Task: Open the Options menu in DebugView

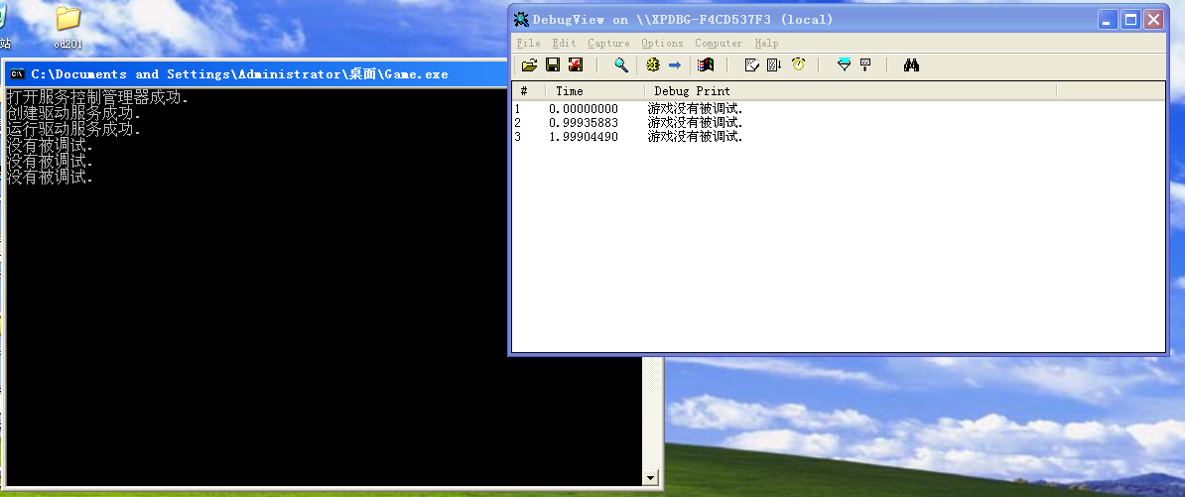Action: tap(662, 43)
